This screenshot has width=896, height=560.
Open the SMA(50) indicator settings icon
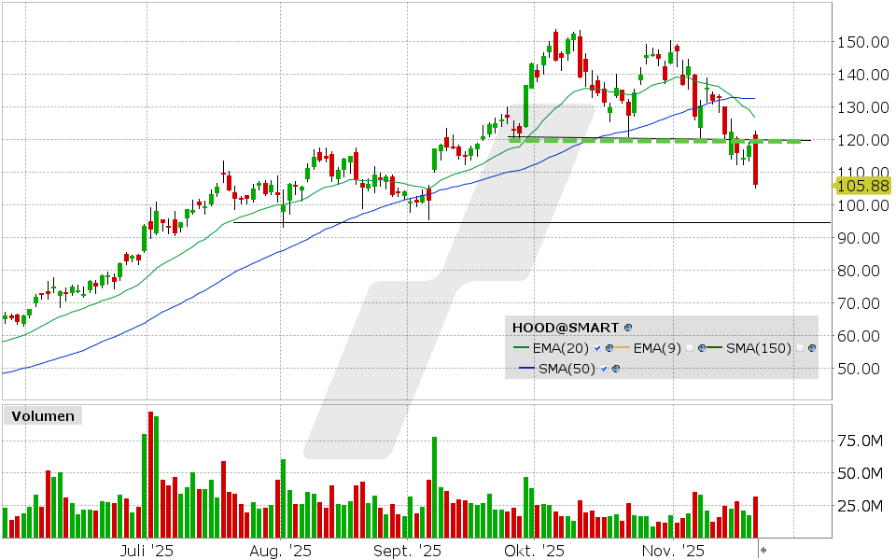point(616,366)
